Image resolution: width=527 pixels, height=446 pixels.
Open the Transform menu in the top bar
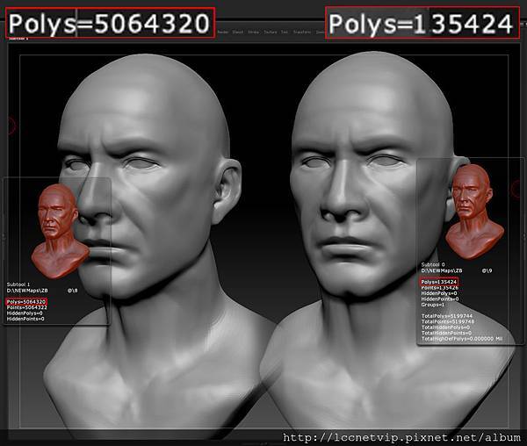pos(302,32)
